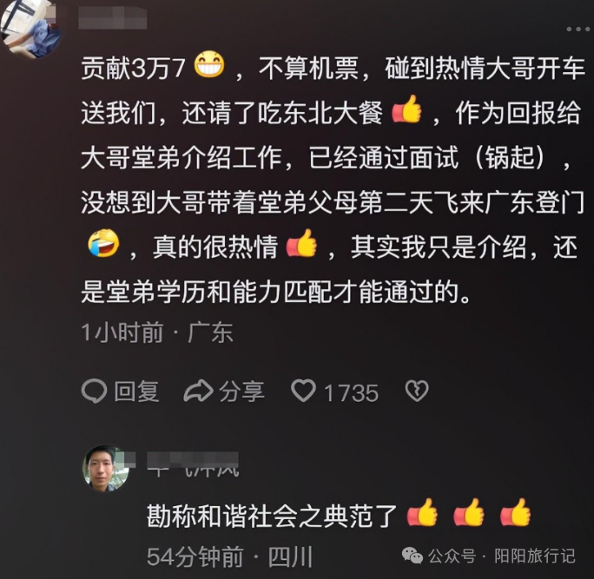Click the first thumbs-up in the reply
The width and height of the screenshot is (594, 579).
pos(422,512)
